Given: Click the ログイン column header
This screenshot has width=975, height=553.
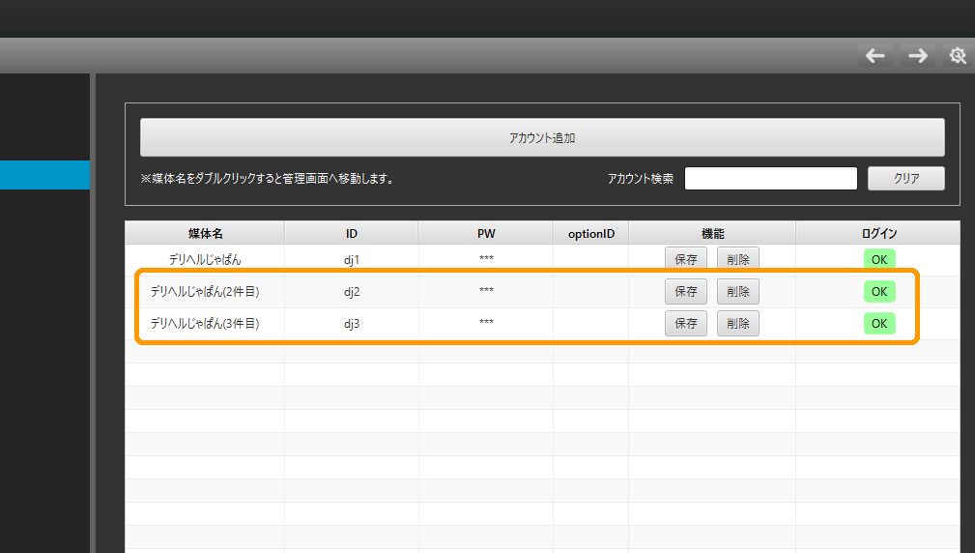Looking at the screenshot, I should point(878,233).
